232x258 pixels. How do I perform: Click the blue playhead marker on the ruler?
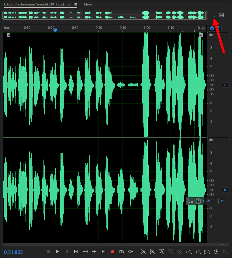[55, 30]
